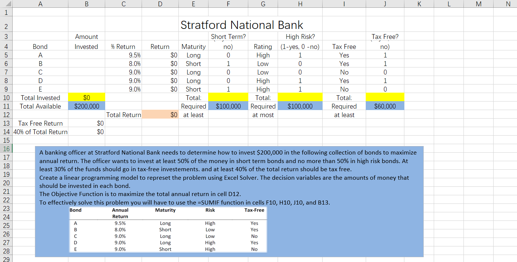This screenshot has width=517, height=262.
Task: Select $100,000 required cell in column H
Action: 300,106
